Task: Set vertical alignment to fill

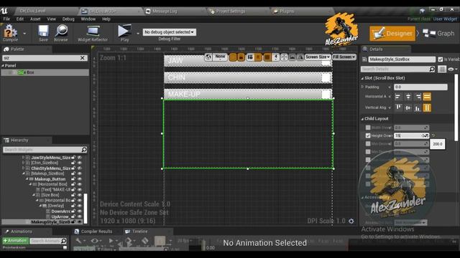Action: pos(427,107)
